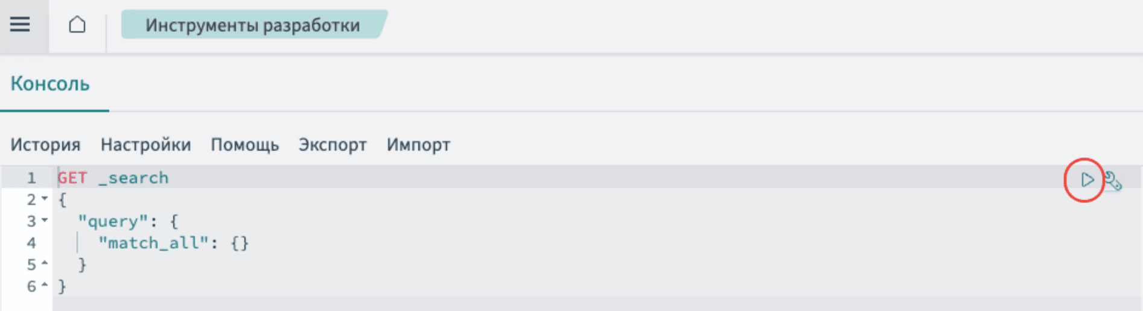This screenshot has height=311, width=1143.
Task: Toggle the fold arrow on line 5
Action: (45, 264)
